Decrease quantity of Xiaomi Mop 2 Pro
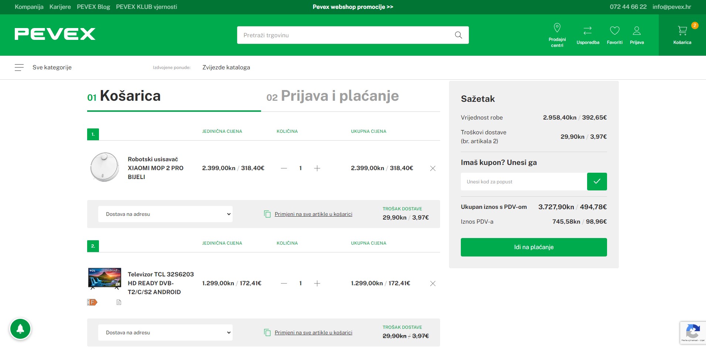The image size is (706, 348). click(x=284, y=168)
